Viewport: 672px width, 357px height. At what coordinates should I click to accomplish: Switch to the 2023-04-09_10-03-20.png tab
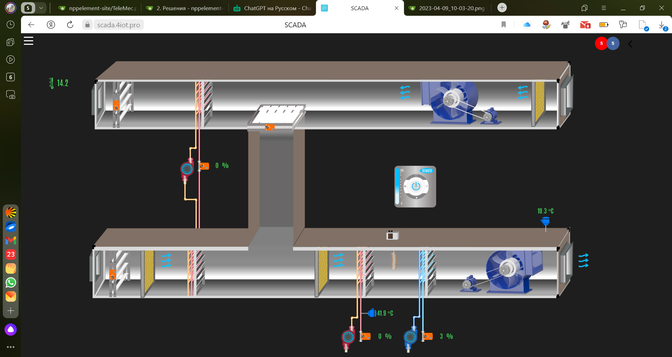[448, 8]
